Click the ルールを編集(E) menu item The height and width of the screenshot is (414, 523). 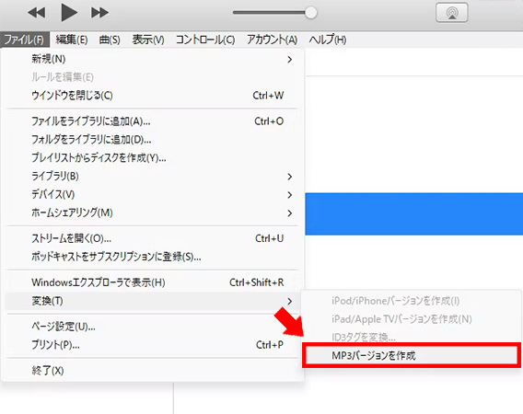(x=153, y=77)
